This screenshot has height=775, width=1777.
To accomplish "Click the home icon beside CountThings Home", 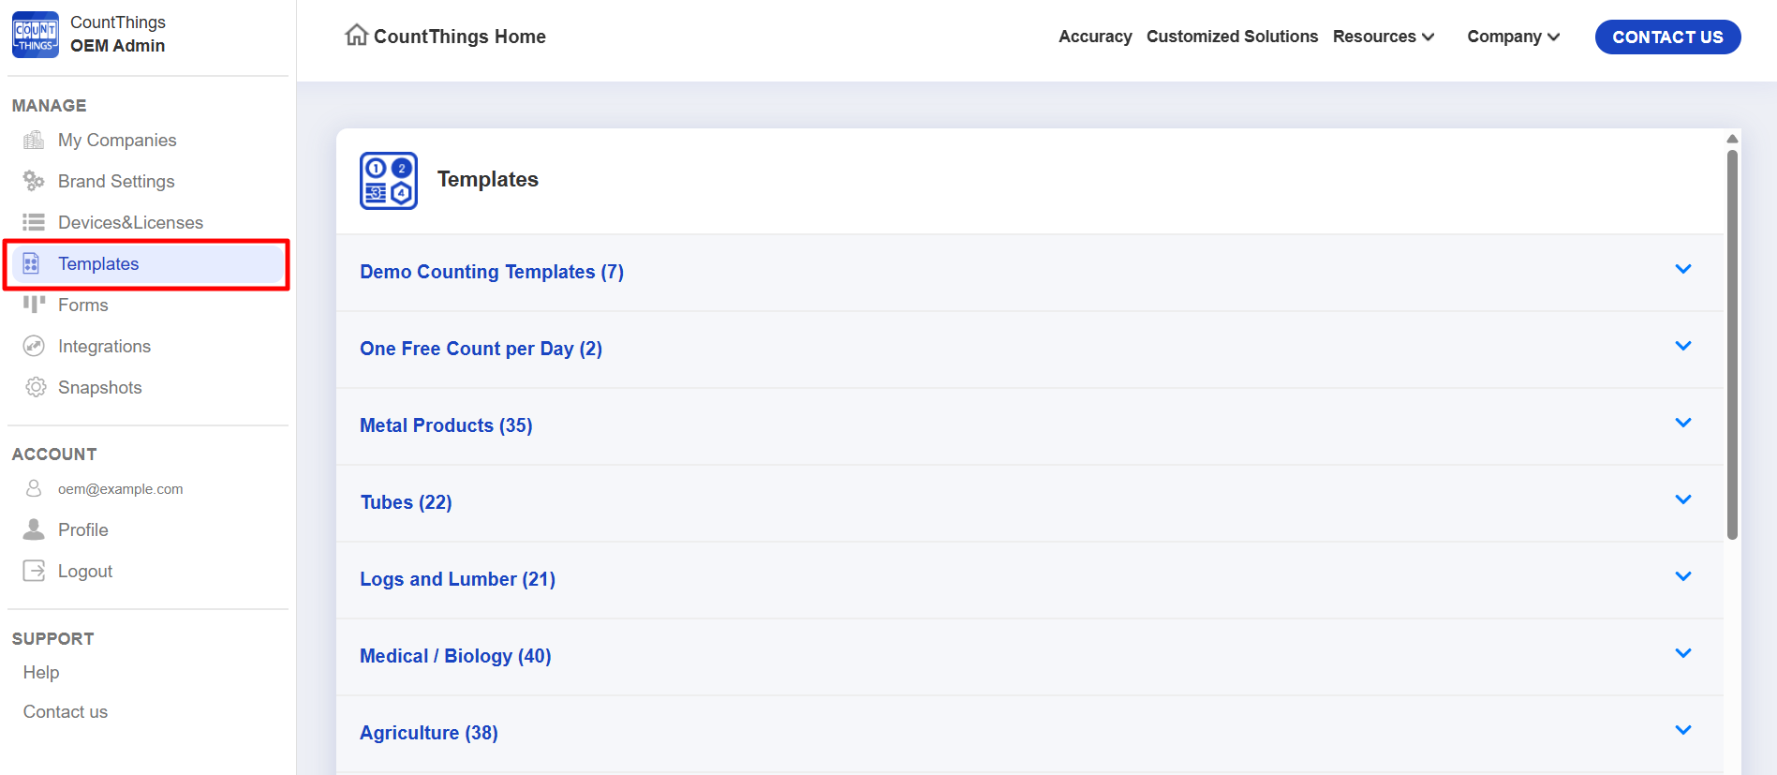I will click(356, 36).
